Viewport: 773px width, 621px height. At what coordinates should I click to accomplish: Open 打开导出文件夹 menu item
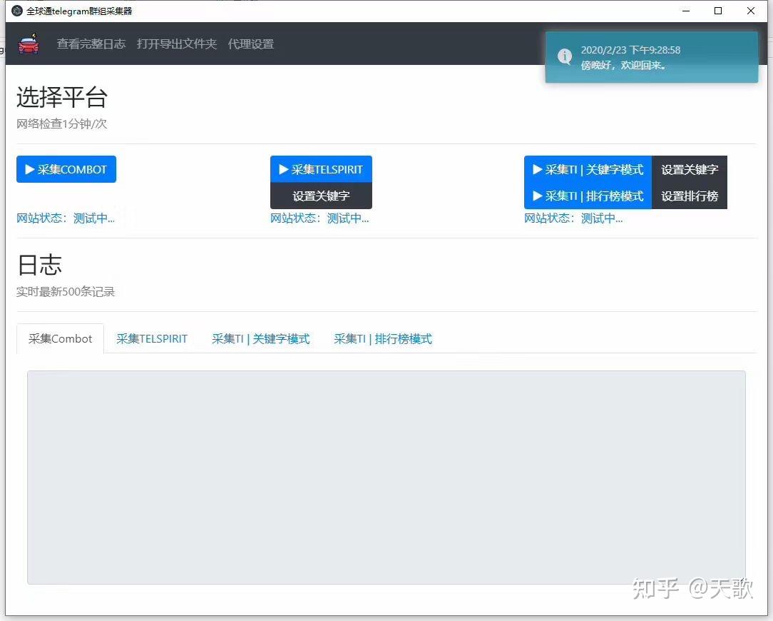click(176, 44)
